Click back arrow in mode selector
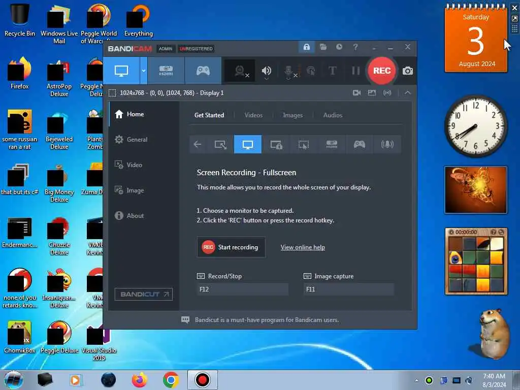520x390 pixels. (x=198, y=144)
